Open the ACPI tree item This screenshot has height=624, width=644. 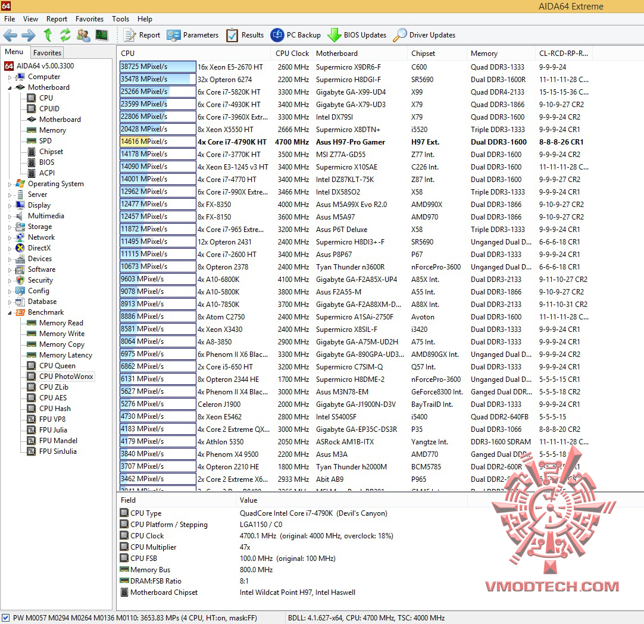tap(47, 173)
